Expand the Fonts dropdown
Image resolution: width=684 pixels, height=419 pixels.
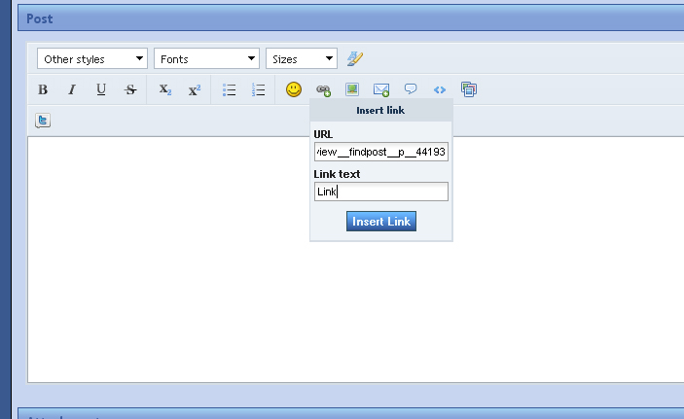click(207, 58)
